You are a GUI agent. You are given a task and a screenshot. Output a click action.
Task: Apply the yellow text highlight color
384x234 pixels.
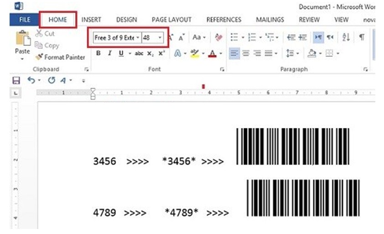coord(195,53)
